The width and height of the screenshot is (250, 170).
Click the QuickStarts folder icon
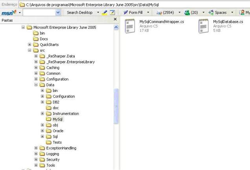pyautogui.click(x=36, y=45)
